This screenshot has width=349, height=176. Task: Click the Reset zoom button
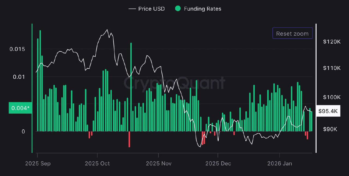pyautogui.click(x=292, y=33)
